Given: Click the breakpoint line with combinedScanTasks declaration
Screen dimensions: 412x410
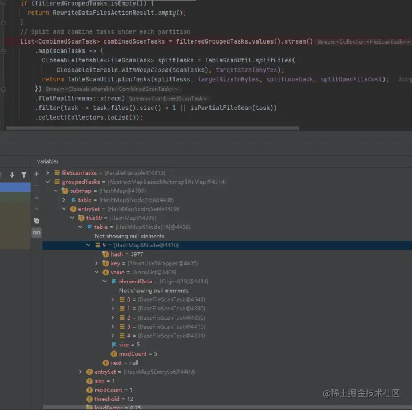Looking at the screenshot, I should click(206, 41).
